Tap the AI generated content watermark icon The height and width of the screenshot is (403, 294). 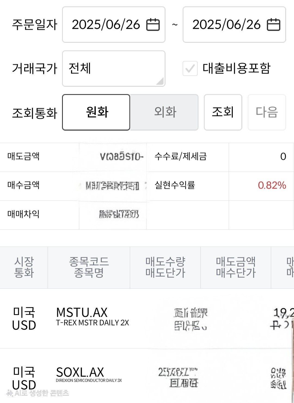point(10,393)
